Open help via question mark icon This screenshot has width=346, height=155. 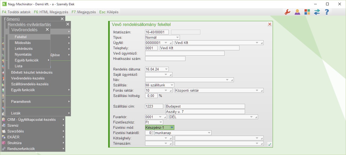tap(327, 12)
